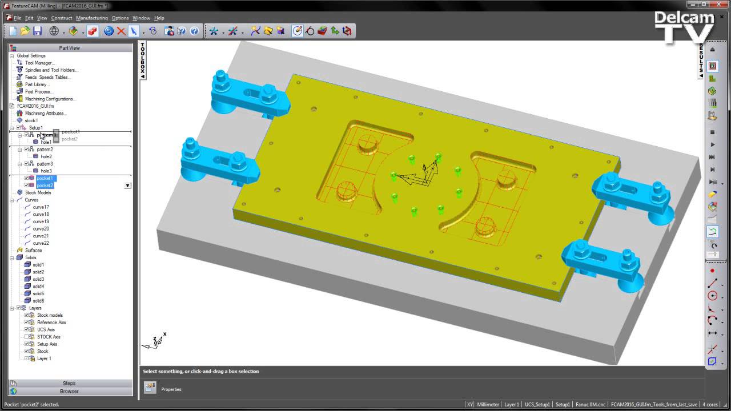Collapse the Layers tree node
This screenshot has height=411, width=731.
(x=12, y=308)
